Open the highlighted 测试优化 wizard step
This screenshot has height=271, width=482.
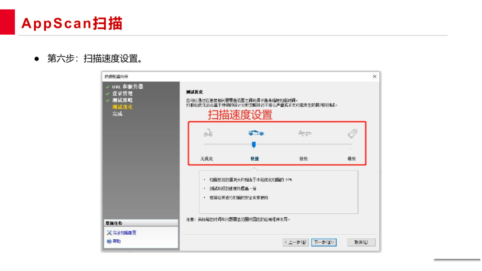pyautogui.click(x=122, y=107)
